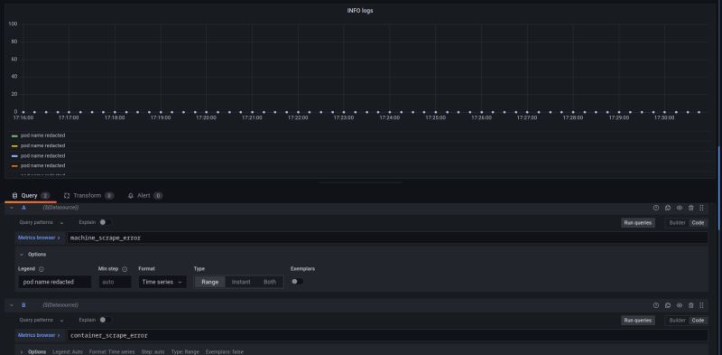Click the ${Datasource} label of query A
The height and width of the screenshot is (355, 722).
tap(60, 208)
